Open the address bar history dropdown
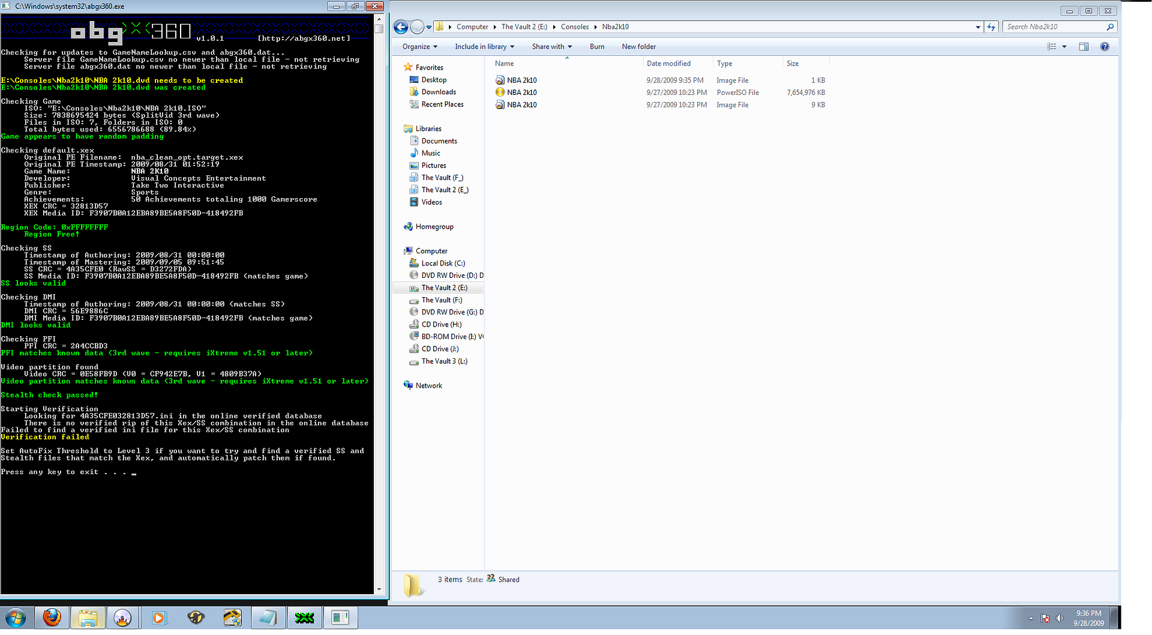Screen dimensions: 1152x635 pyautogui.click(x=978, y=27)
